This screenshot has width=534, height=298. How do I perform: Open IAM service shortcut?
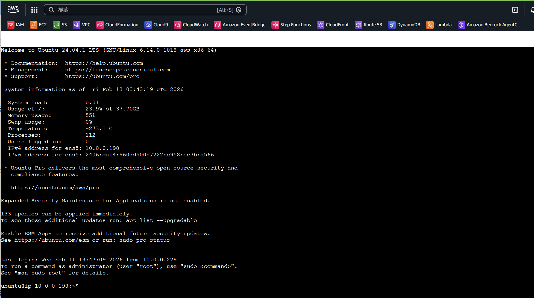pyautogui.click(x=16, y=25)
